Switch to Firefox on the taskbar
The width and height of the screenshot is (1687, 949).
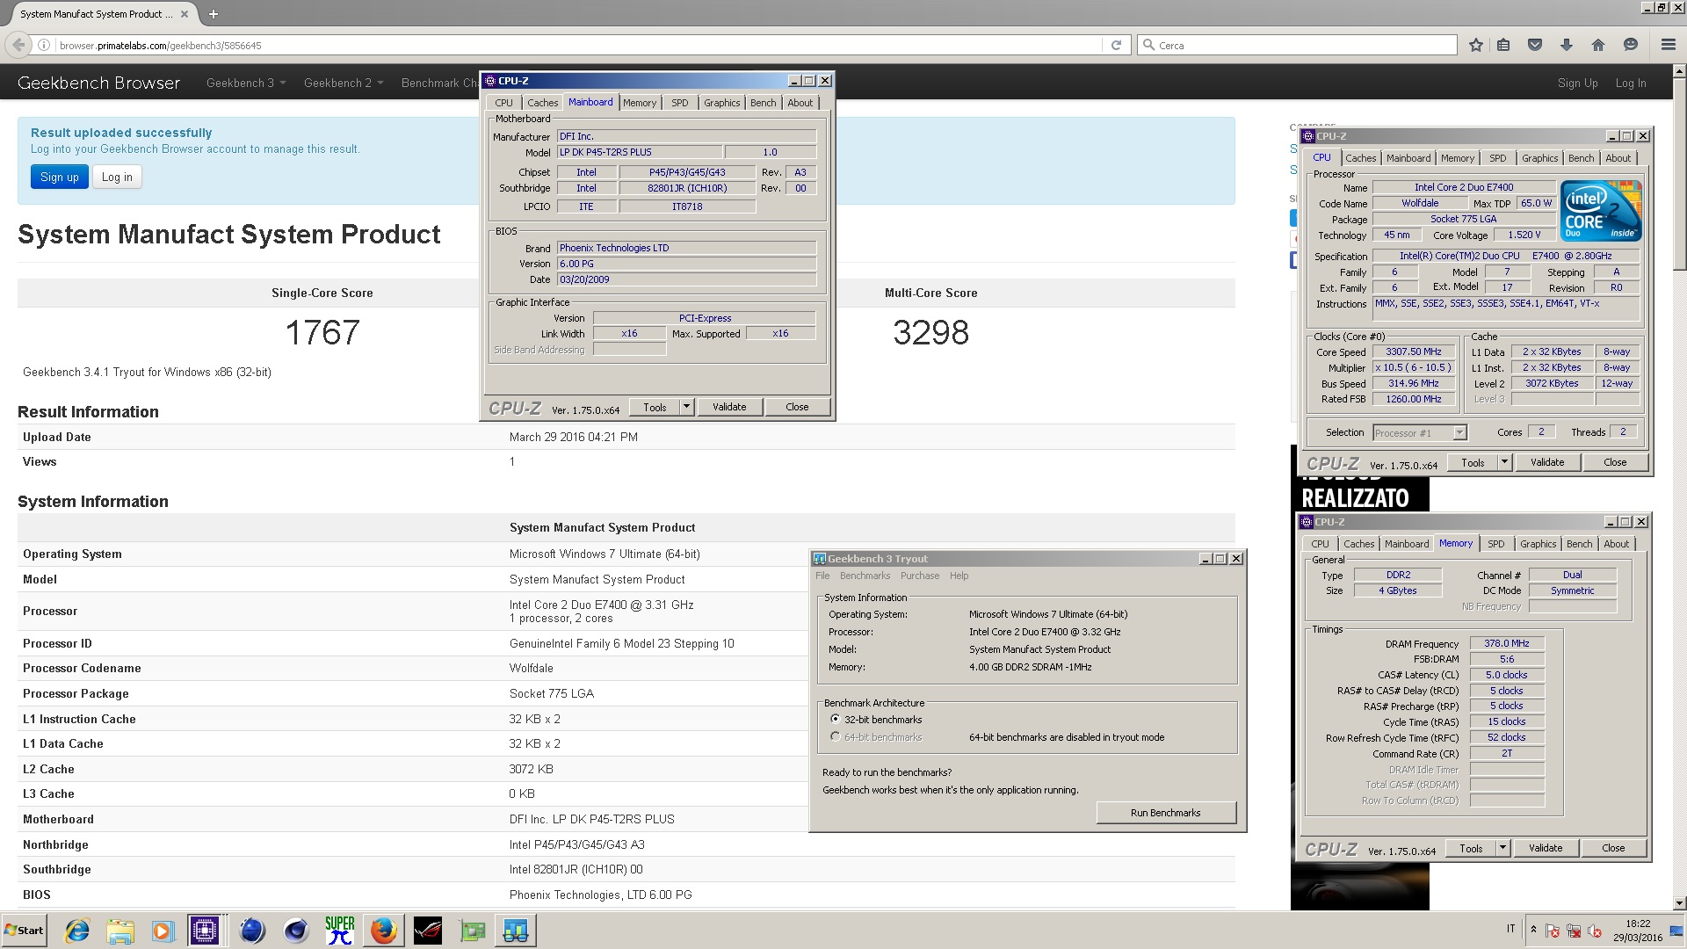383,931
